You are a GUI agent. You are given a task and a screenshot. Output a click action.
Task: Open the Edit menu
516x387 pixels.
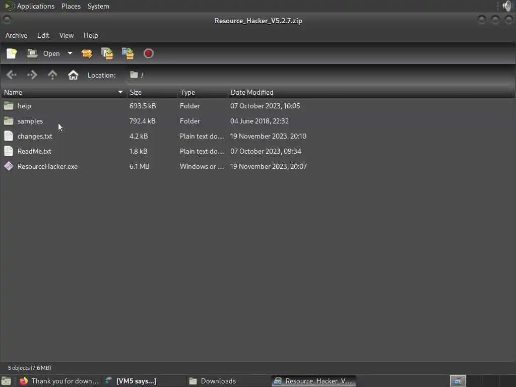click(43, 35)
